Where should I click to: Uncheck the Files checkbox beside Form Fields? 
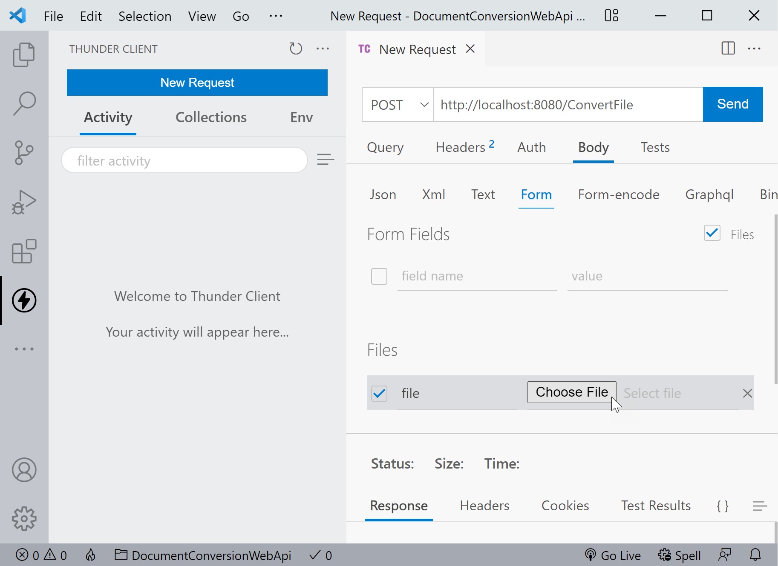(712, 233)
